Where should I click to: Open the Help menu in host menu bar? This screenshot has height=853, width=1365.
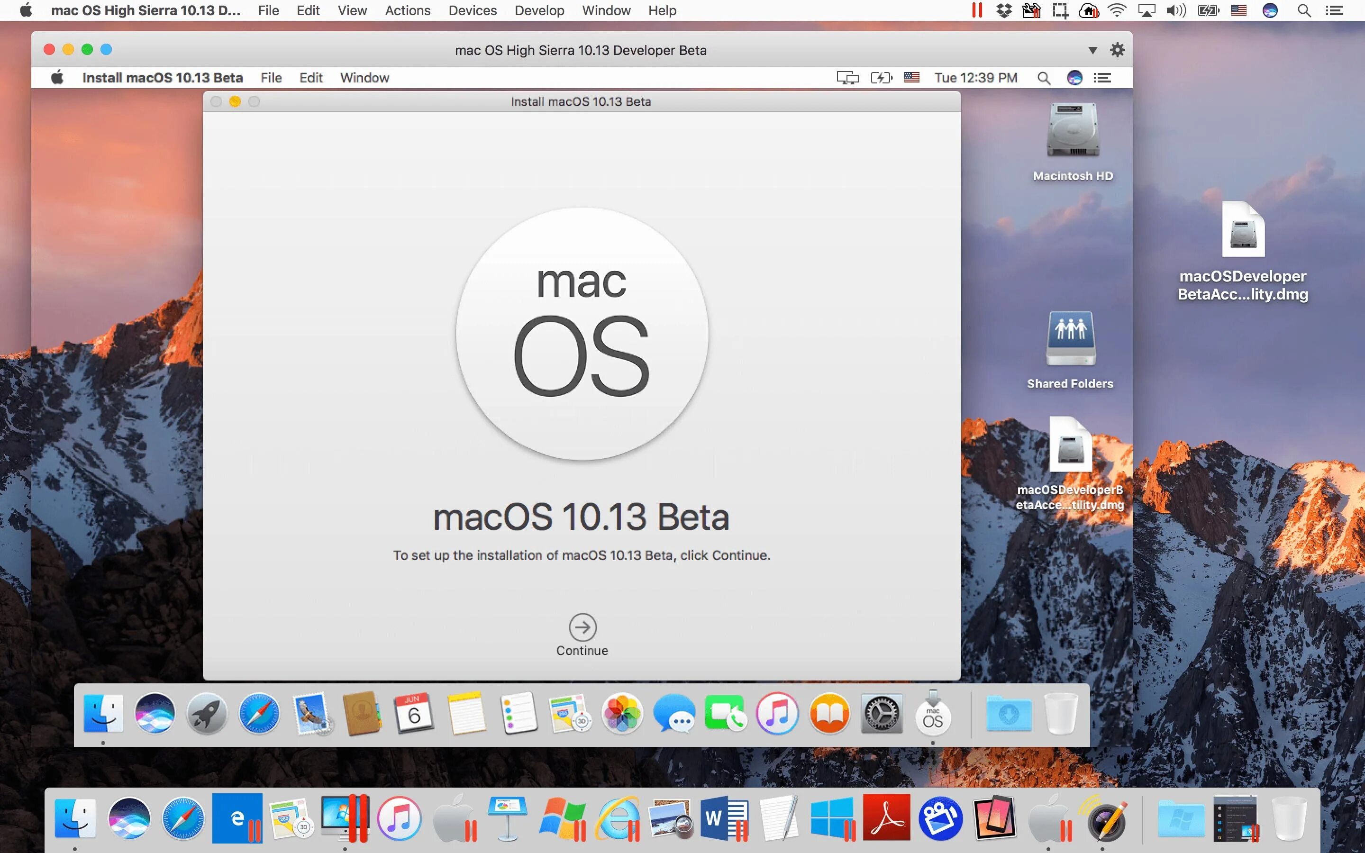(x=662, y=10)
